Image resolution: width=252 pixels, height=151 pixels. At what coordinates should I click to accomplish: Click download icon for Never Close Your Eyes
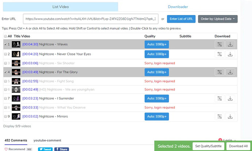pyautogui.click(x=230, y=54)
